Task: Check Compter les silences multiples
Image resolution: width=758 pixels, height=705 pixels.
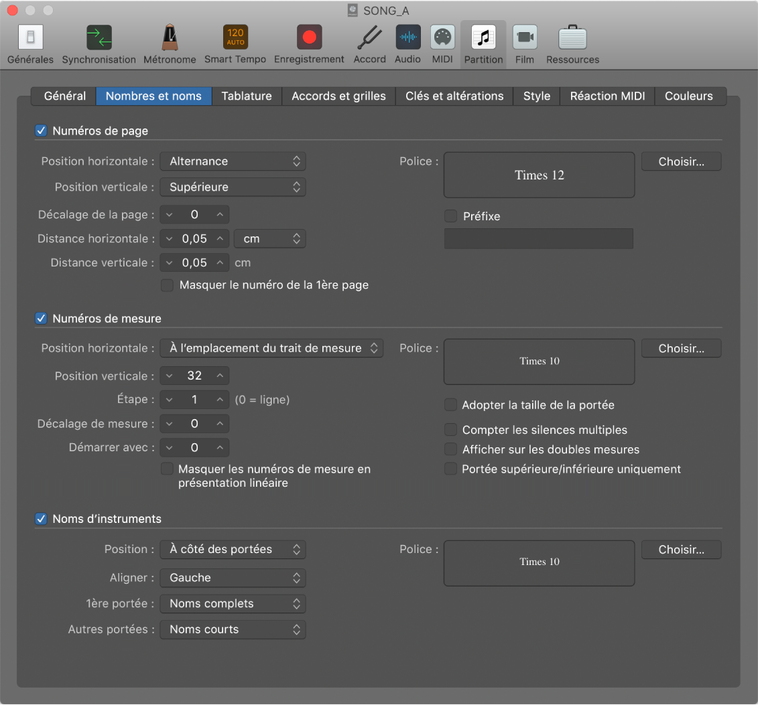Action: point(451,430)
